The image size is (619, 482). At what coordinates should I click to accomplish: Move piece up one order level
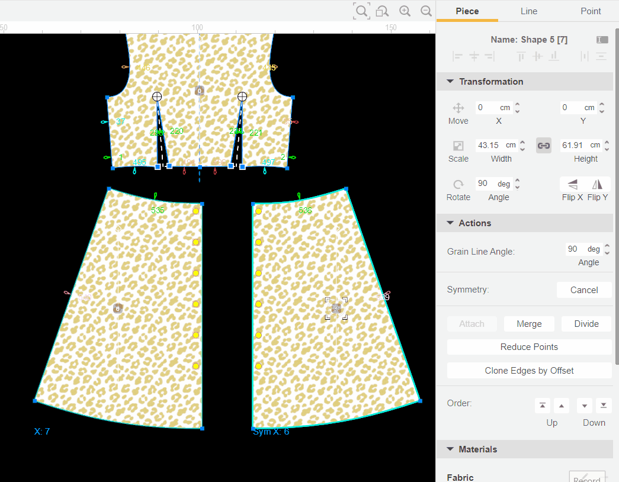click(562, 406)
